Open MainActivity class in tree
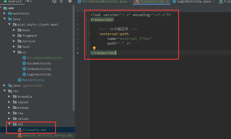This screenshot has width=231, height=139. coord(33,80)
